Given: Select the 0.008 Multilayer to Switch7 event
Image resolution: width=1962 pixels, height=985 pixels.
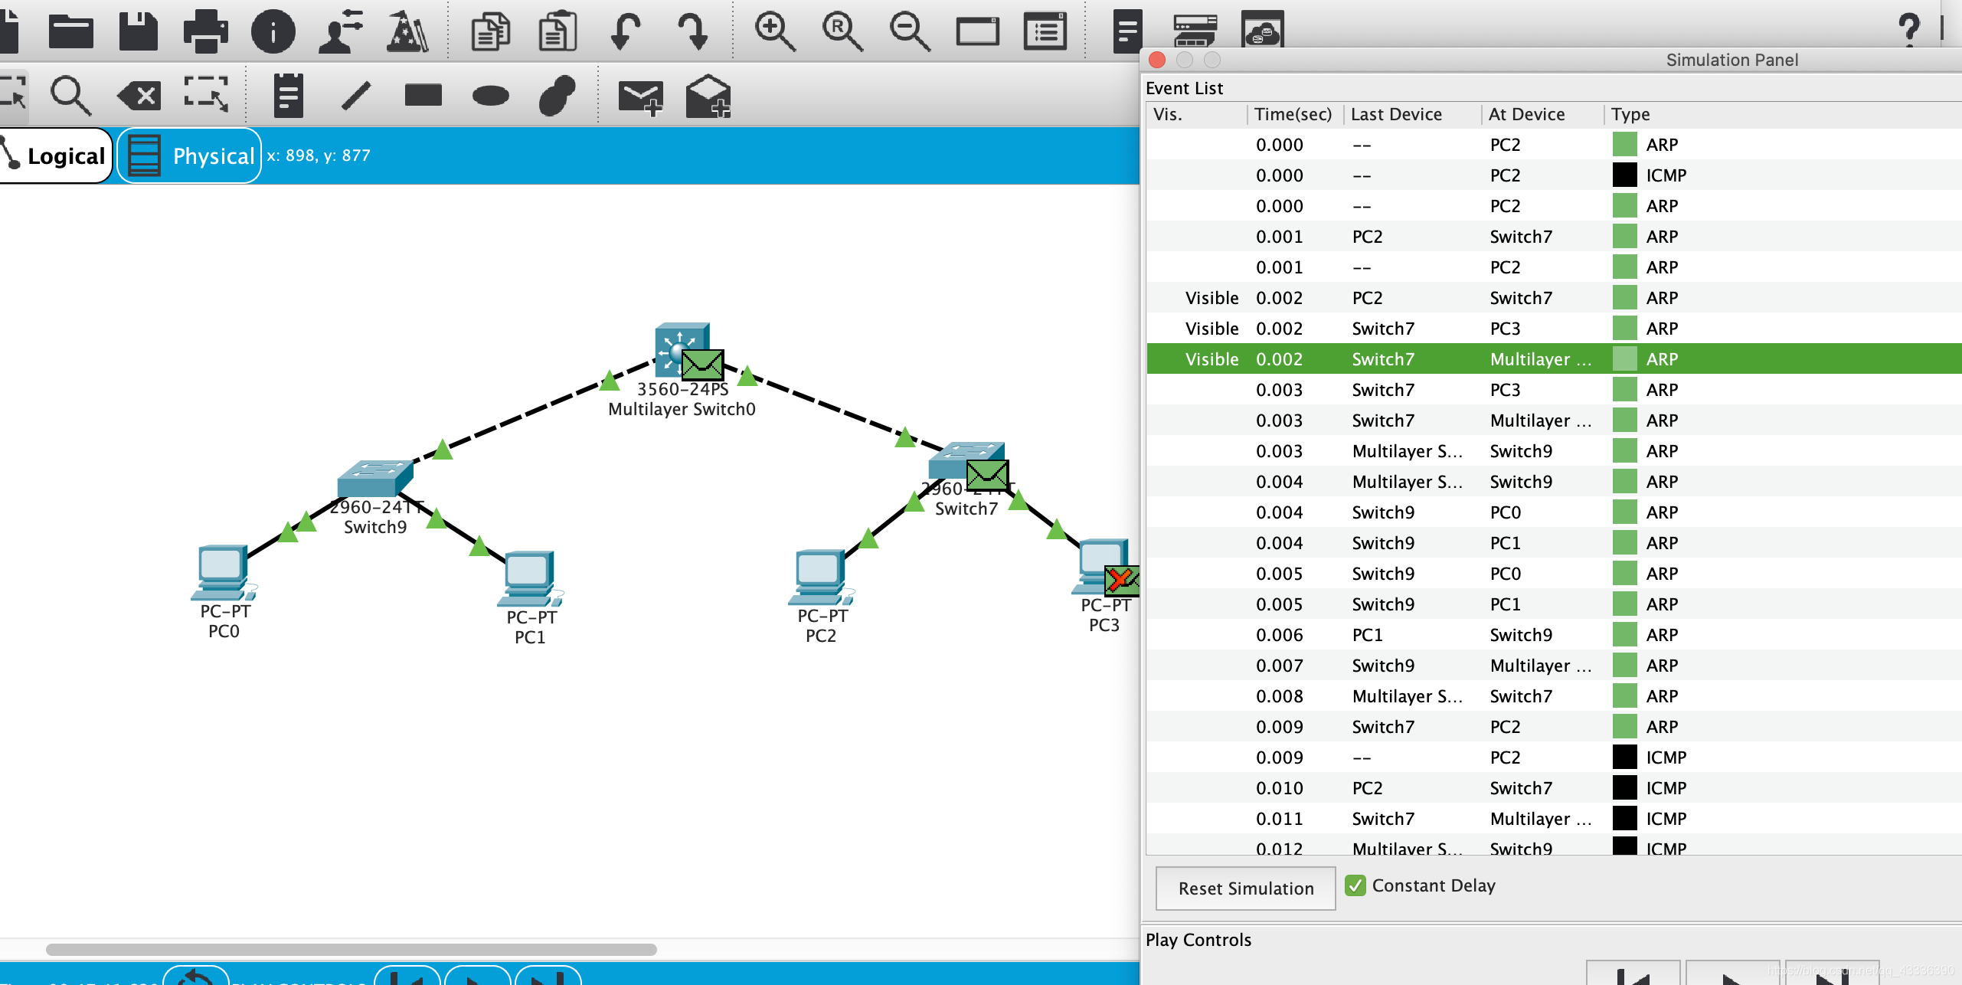Looking at the screenshot, I should click(1554, 696).
